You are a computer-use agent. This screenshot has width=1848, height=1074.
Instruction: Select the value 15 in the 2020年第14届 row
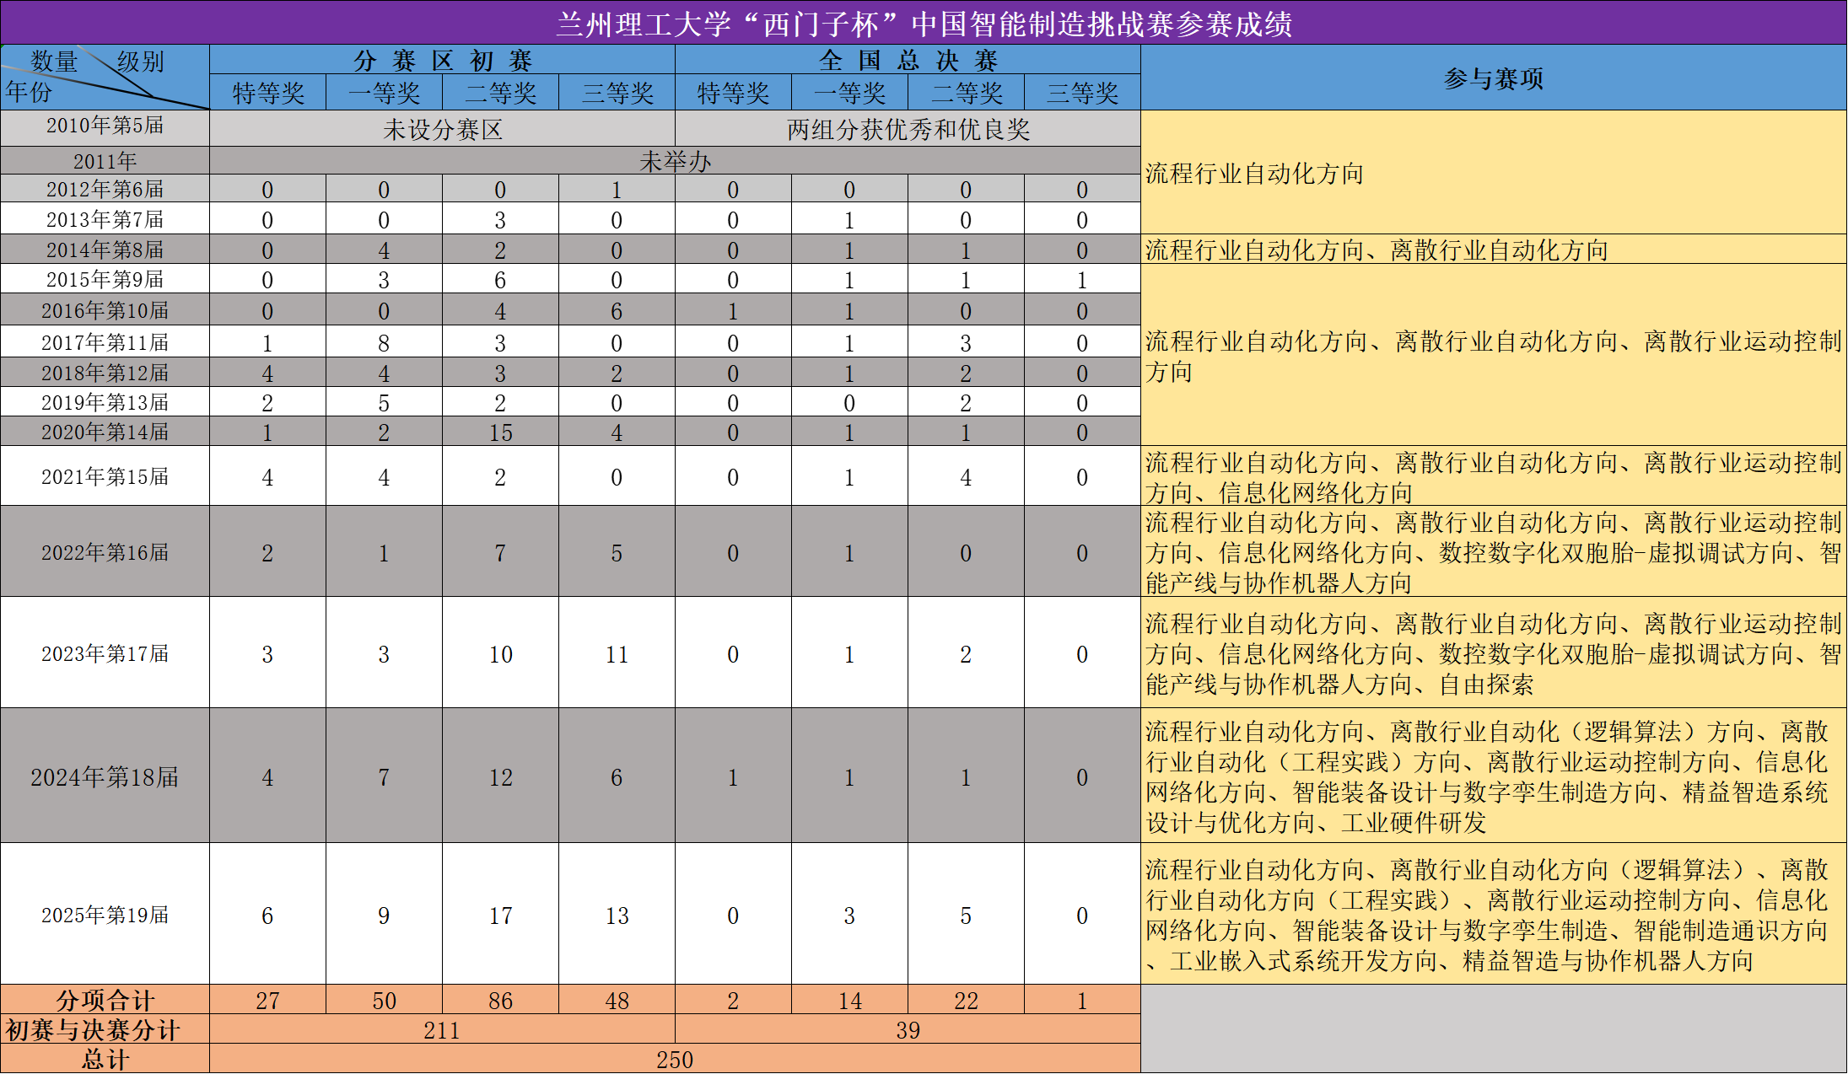coord(500,432)
